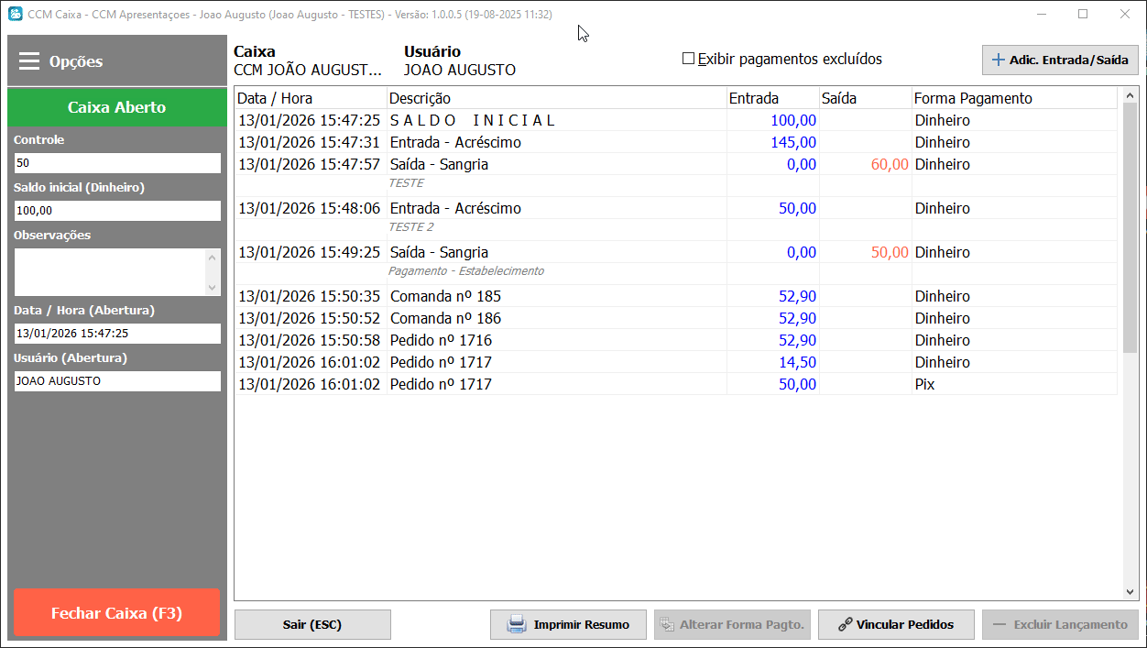Click inside the Observações text area

[110, 271]
